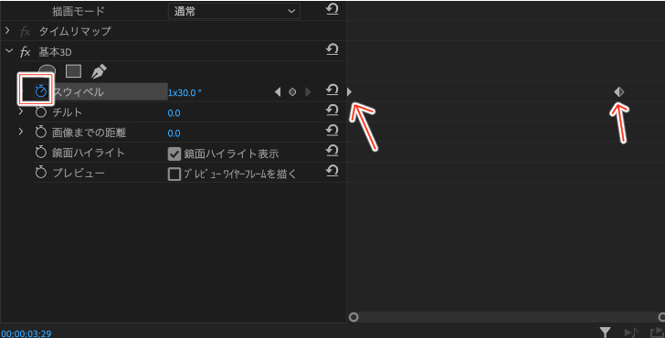Select the スウィベル keyframe diamond in the timeline
The image size is (665, 338).
point(618,91)
